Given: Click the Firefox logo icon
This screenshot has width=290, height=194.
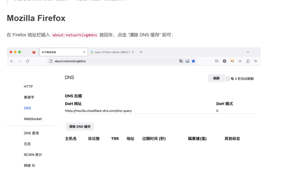Looking at the screenshot, I should coord(34,52).
